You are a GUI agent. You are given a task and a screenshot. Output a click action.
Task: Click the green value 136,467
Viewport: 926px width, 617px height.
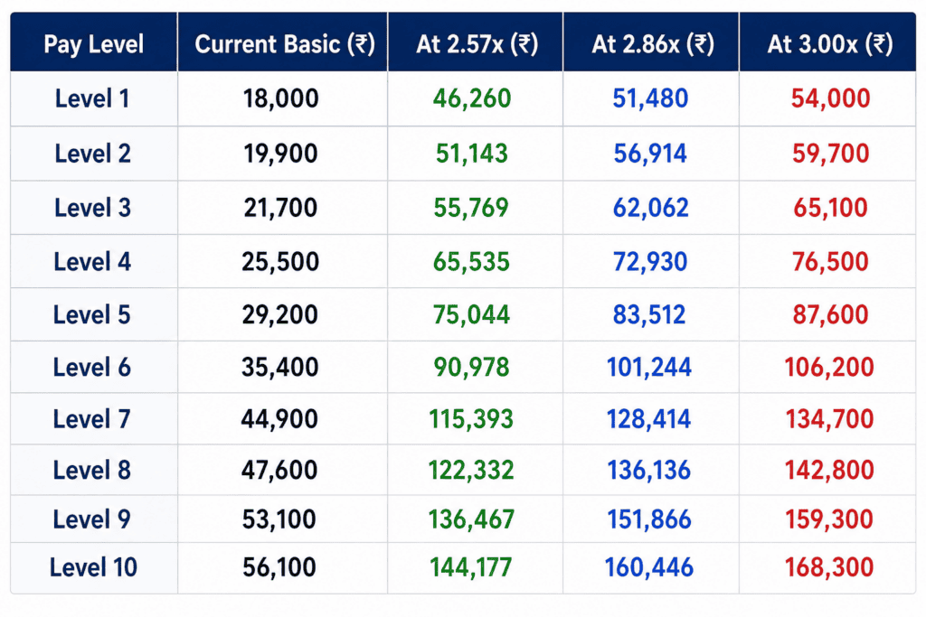pyautogui.click(x=471, y=519)
